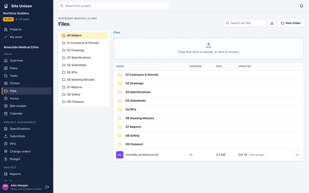Sign out using the logout icon

coord(47,187)
